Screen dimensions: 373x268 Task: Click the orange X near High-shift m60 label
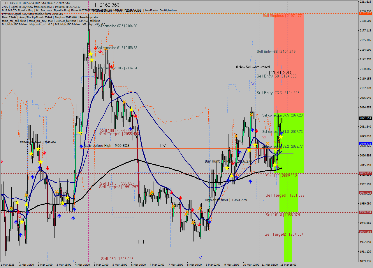pyautogui.click(x=199, y=208)
